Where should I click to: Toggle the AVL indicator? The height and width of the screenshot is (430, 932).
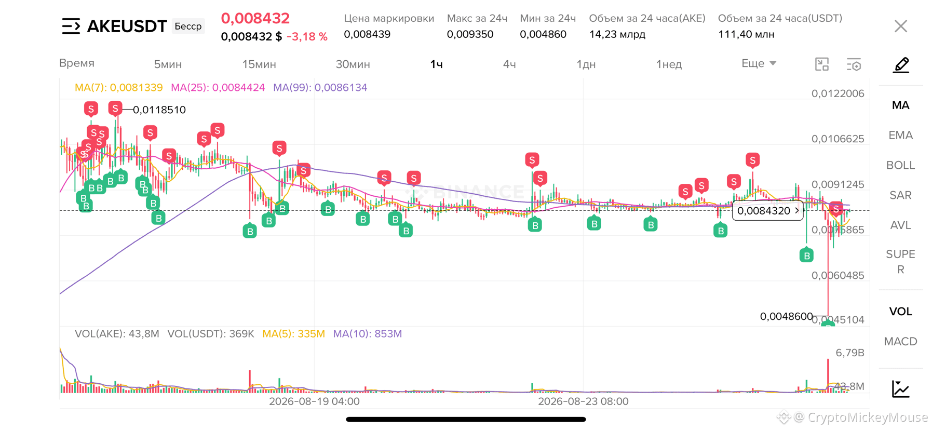900,225
